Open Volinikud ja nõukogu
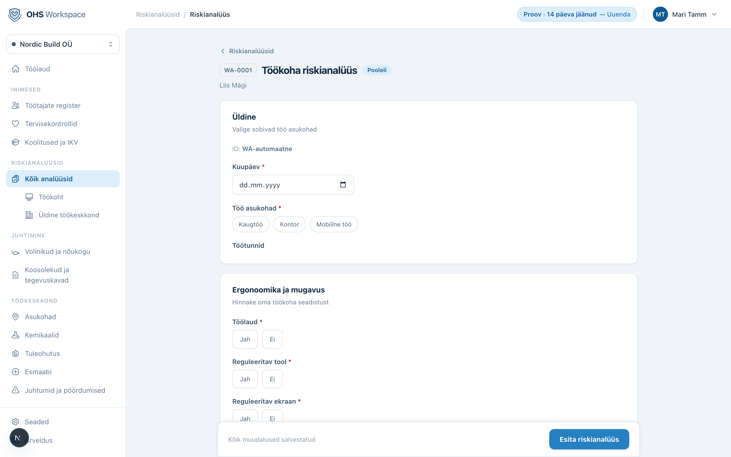 (x=63, y=251)
